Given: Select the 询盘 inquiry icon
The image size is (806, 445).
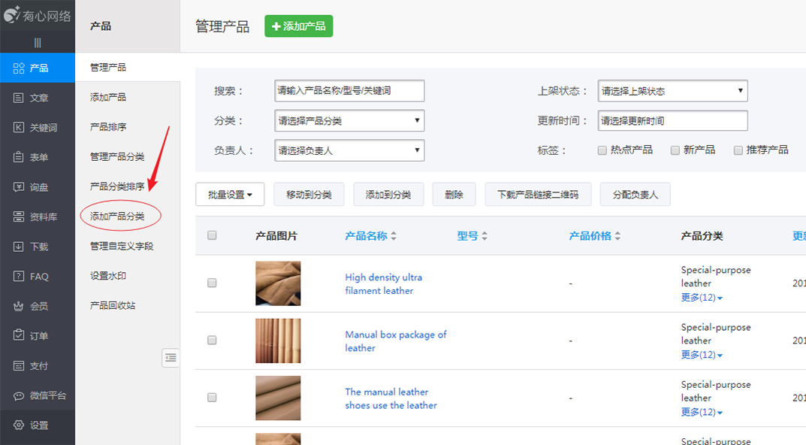Looking at the screenshot, I should tap(19, 187).
